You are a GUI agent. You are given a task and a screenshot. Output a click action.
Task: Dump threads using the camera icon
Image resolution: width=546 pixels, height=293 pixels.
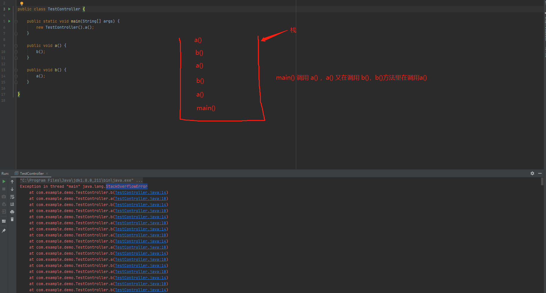click(x=4, y=196)
